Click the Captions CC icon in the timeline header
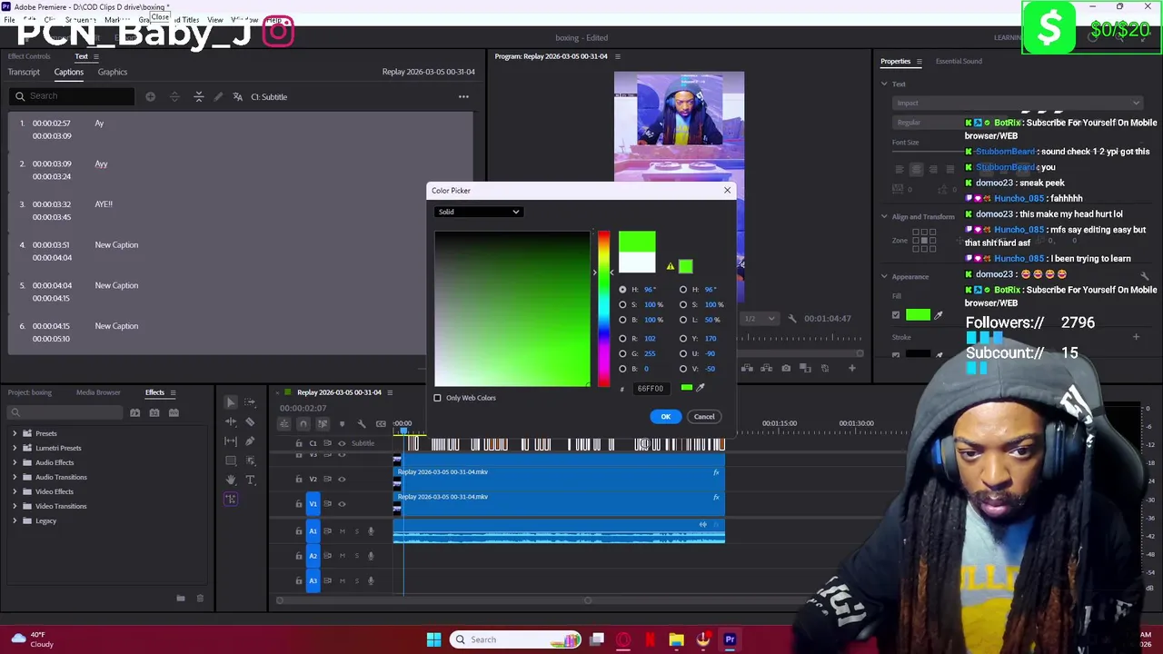 click(381, 423)
